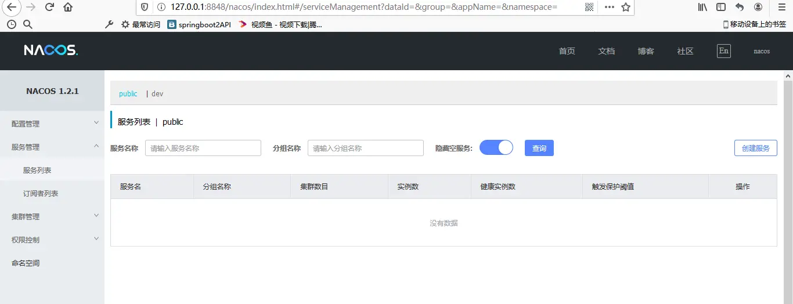
Task: Focus the 分组名称 input field
Action: coord(366,148)
